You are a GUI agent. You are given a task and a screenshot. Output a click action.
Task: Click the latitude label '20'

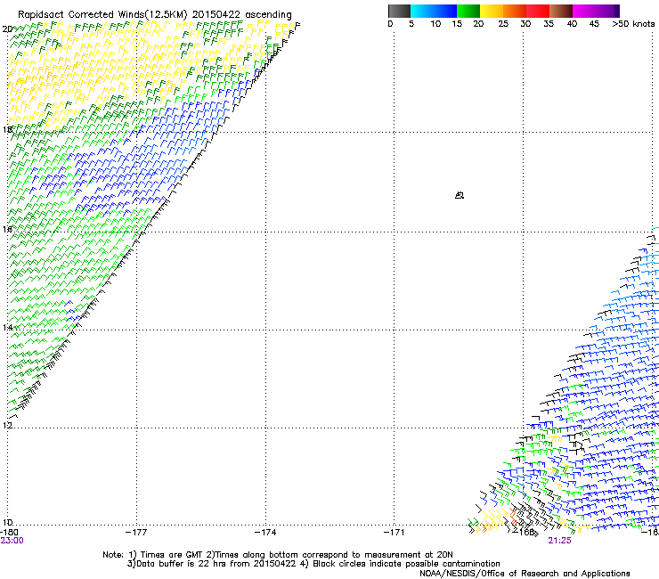pyautogui.click(x=7, y=29)
